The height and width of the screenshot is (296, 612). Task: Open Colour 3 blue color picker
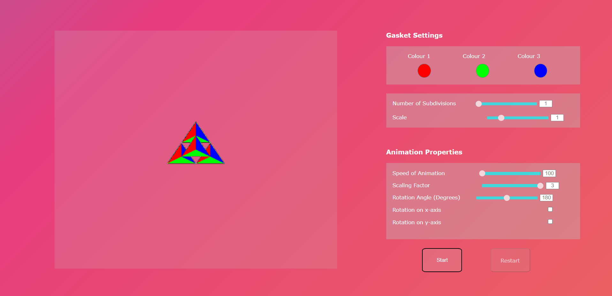click(x=540, y=70)
